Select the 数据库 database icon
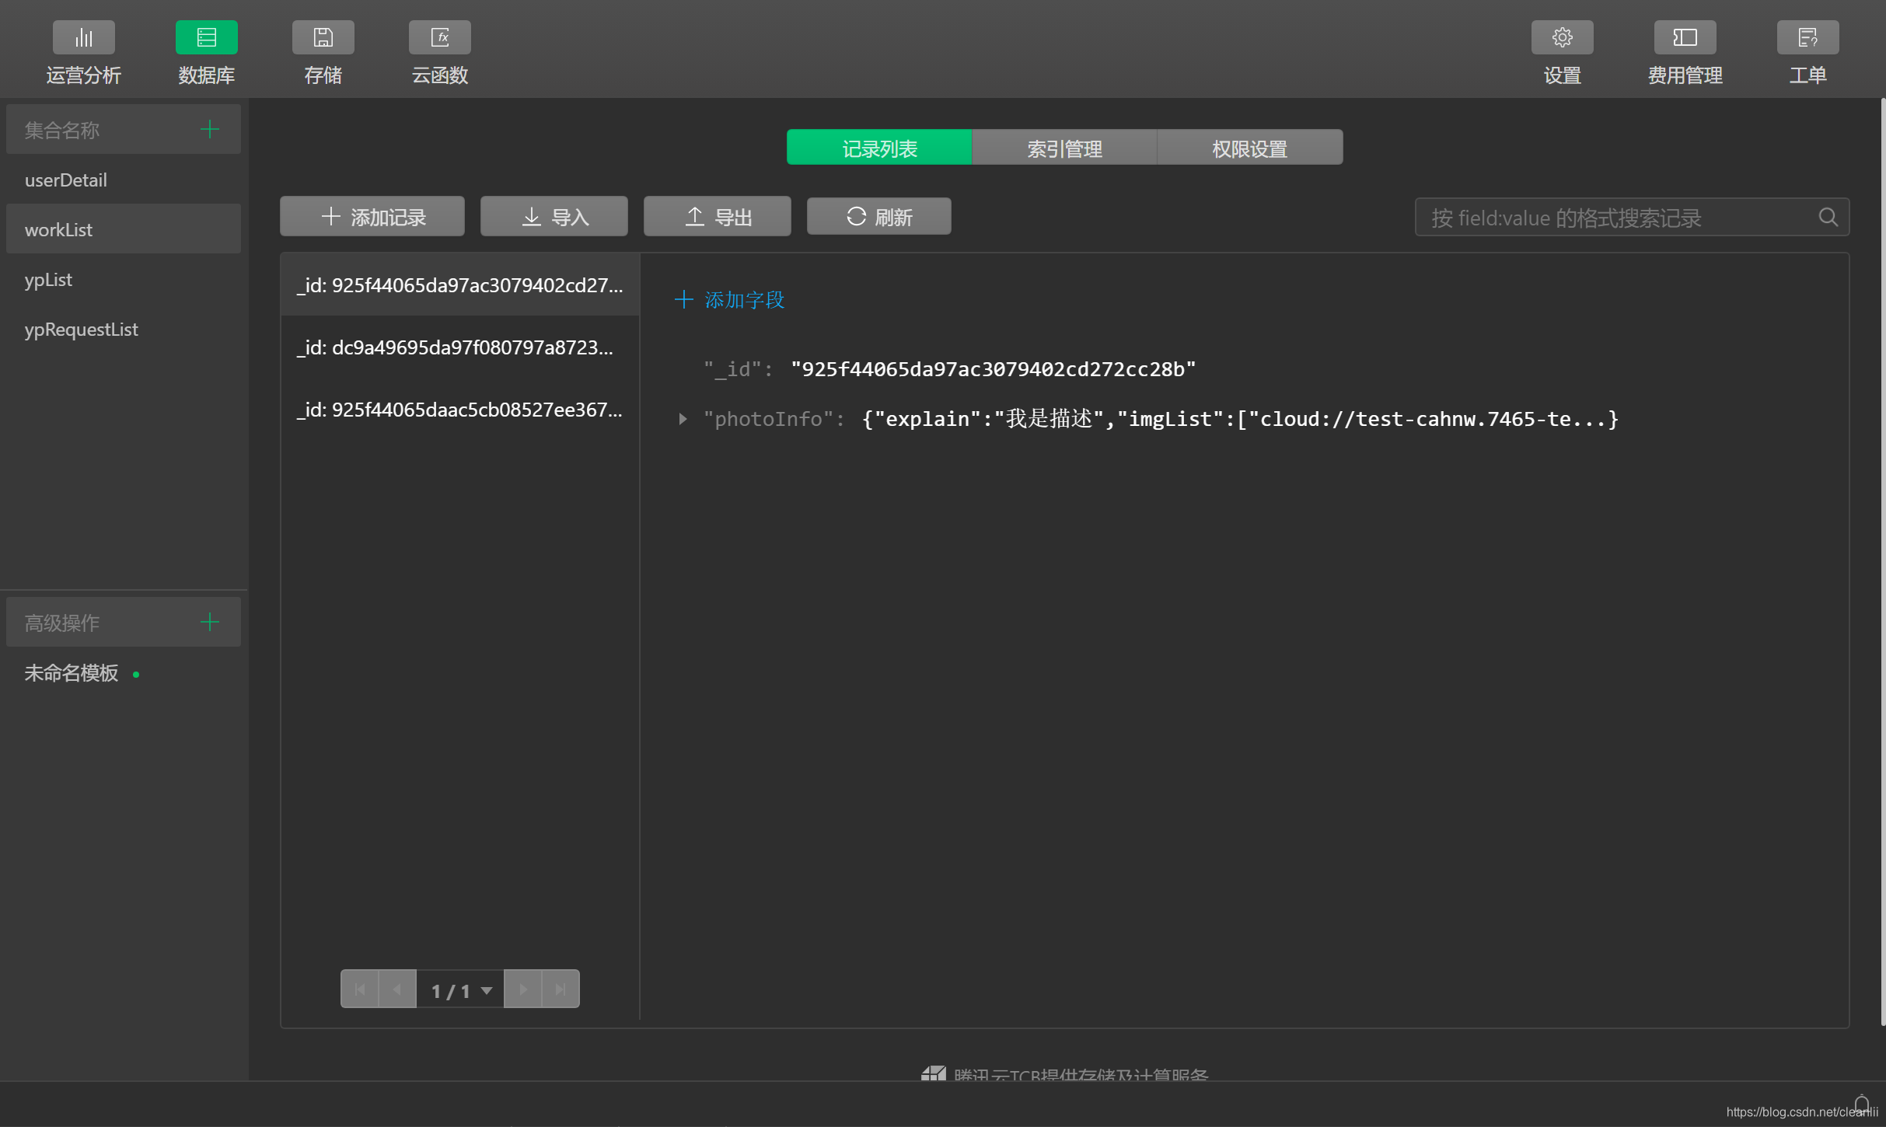 206,37
